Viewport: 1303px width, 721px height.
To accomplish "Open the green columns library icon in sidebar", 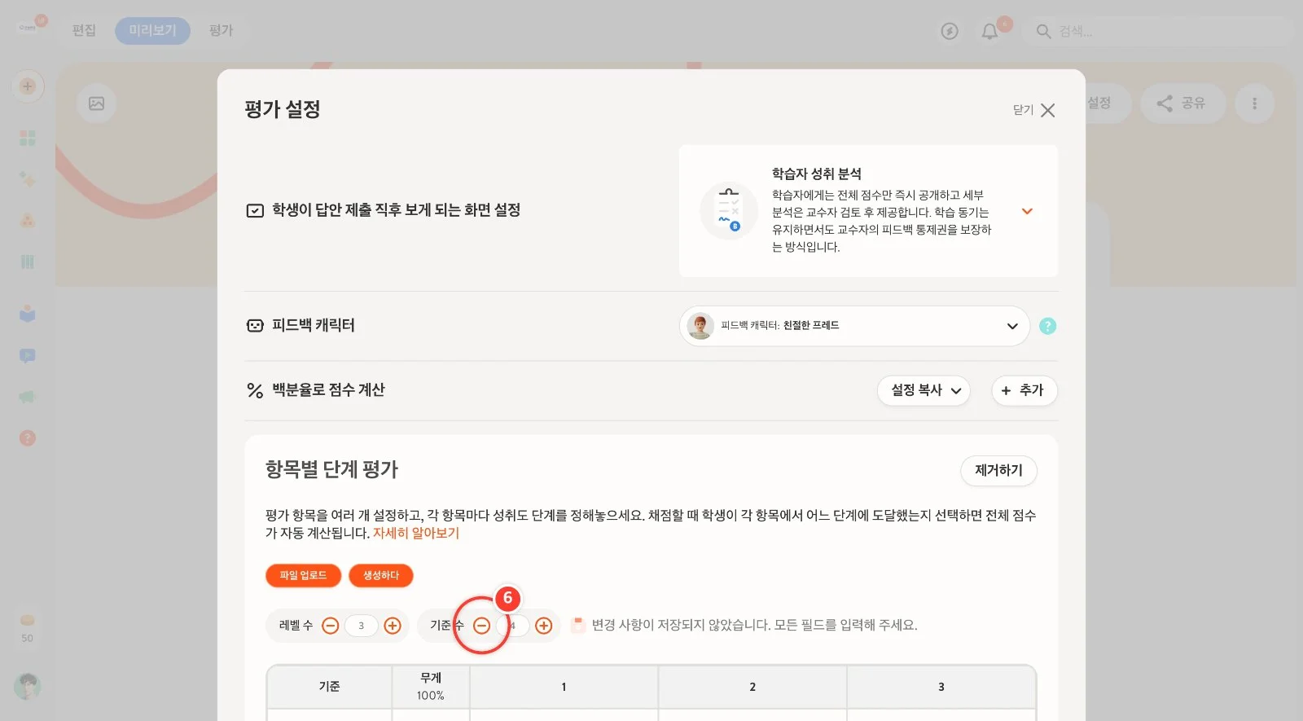I will coord(28,262).
